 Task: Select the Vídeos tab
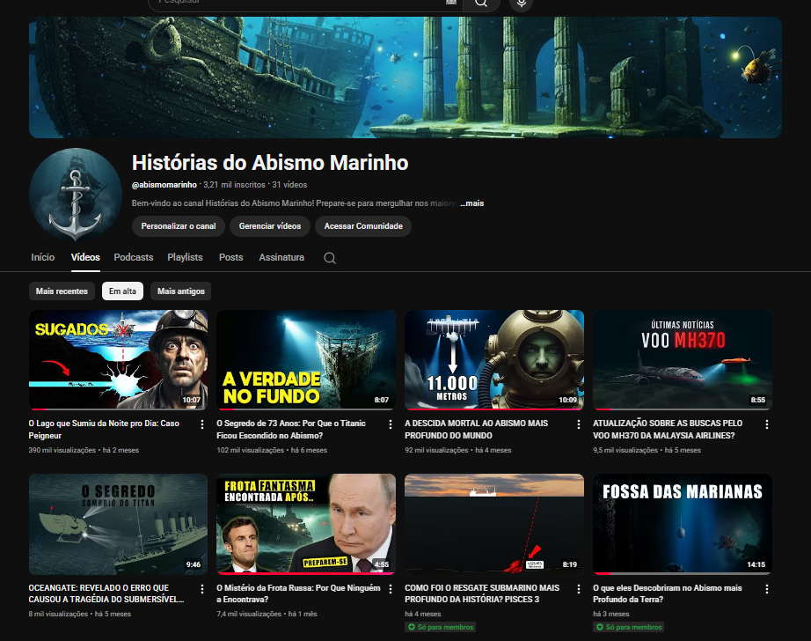[85, 257]
